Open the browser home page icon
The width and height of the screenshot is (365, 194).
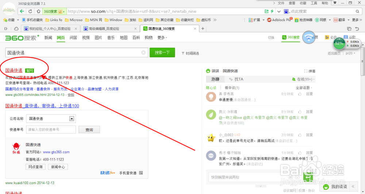pyautogui.click(x=39, y=11)
